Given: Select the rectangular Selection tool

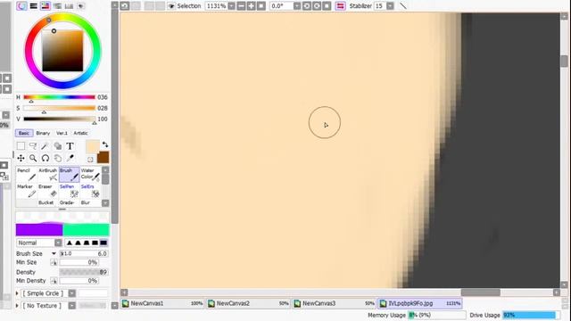Looking at the screenshot, I should tap(21, 146).
